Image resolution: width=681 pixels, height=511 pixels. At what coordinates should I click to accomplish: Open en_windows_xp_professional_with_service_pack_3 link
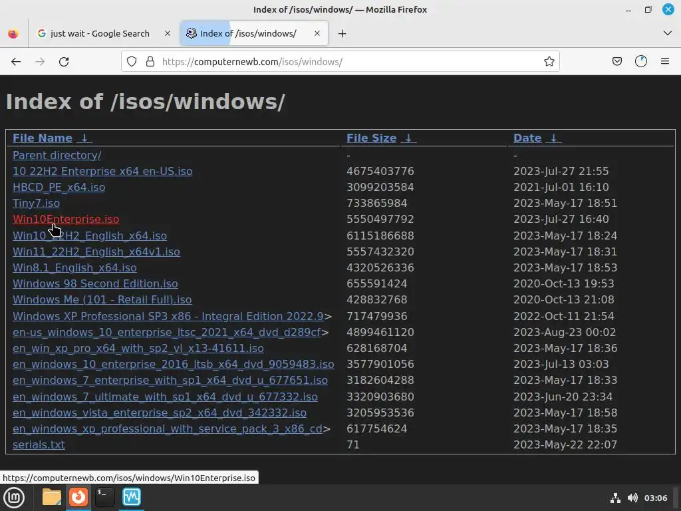(x=167, y=429)
